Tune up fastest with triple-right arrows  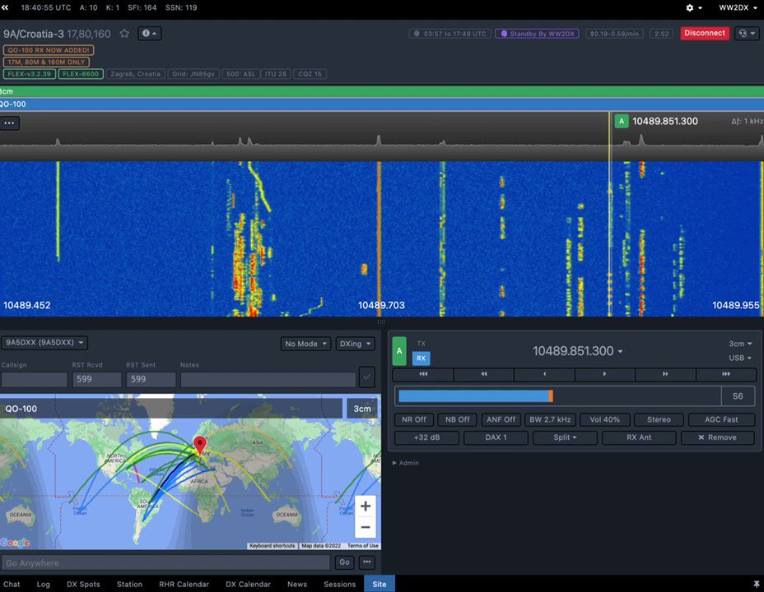click(726, 374)
